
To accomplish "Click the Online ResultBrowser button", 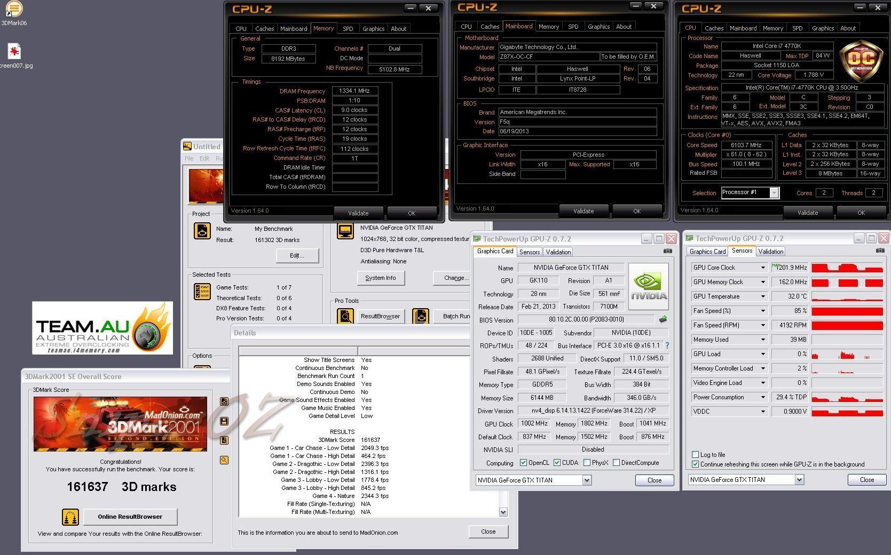I will 130,517.
